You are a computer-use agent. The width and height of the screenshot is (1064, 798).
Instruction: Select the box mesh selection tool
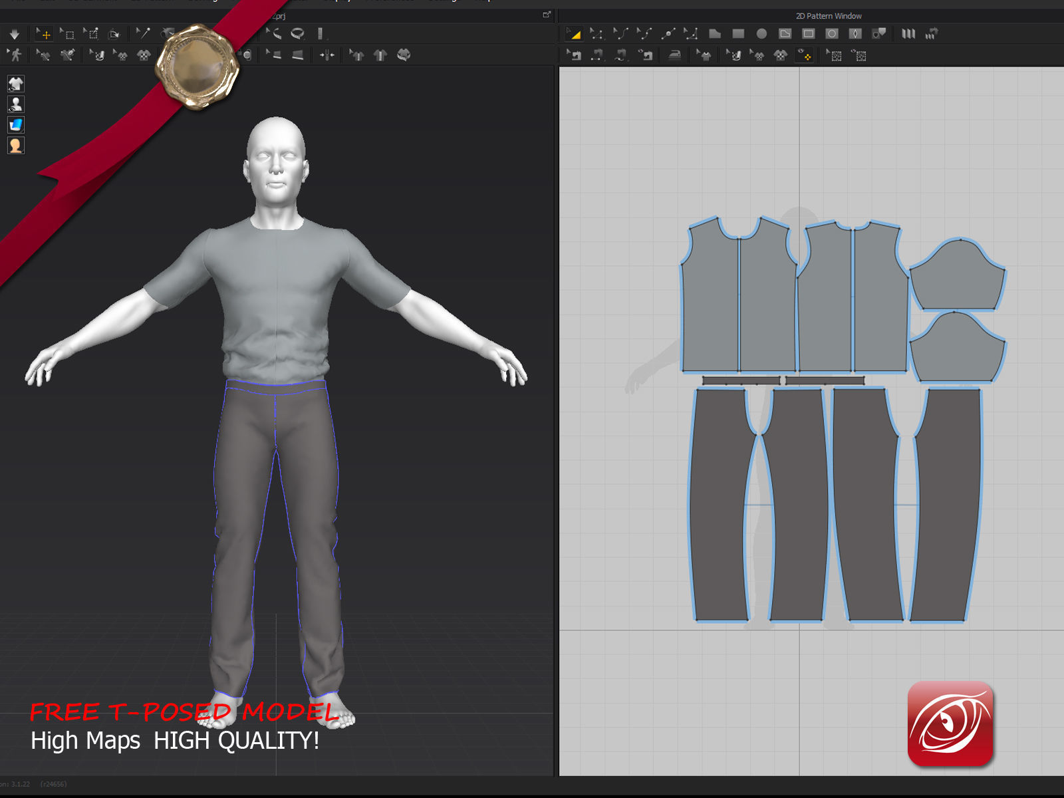tap(67, 34)
